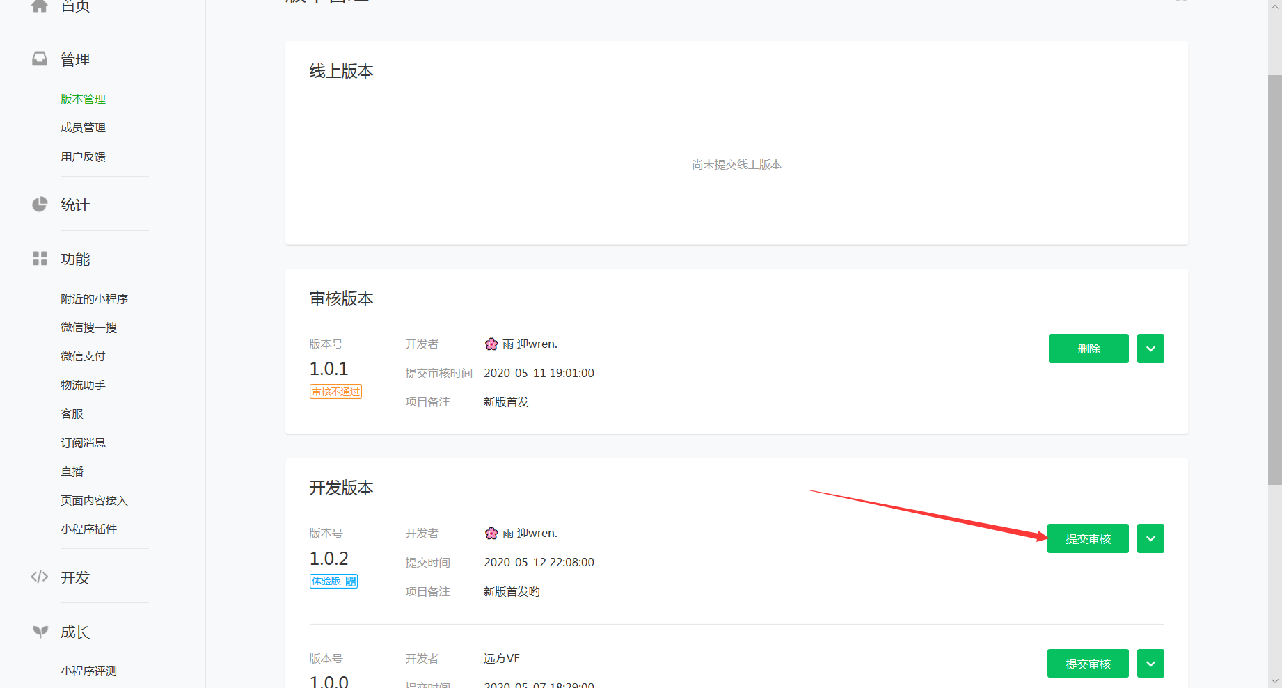This screenshot has height=688, width=1282.
Task: Click the 尚未提交线上版本 message
Action: pyautogui.click(x=736, y=164)
